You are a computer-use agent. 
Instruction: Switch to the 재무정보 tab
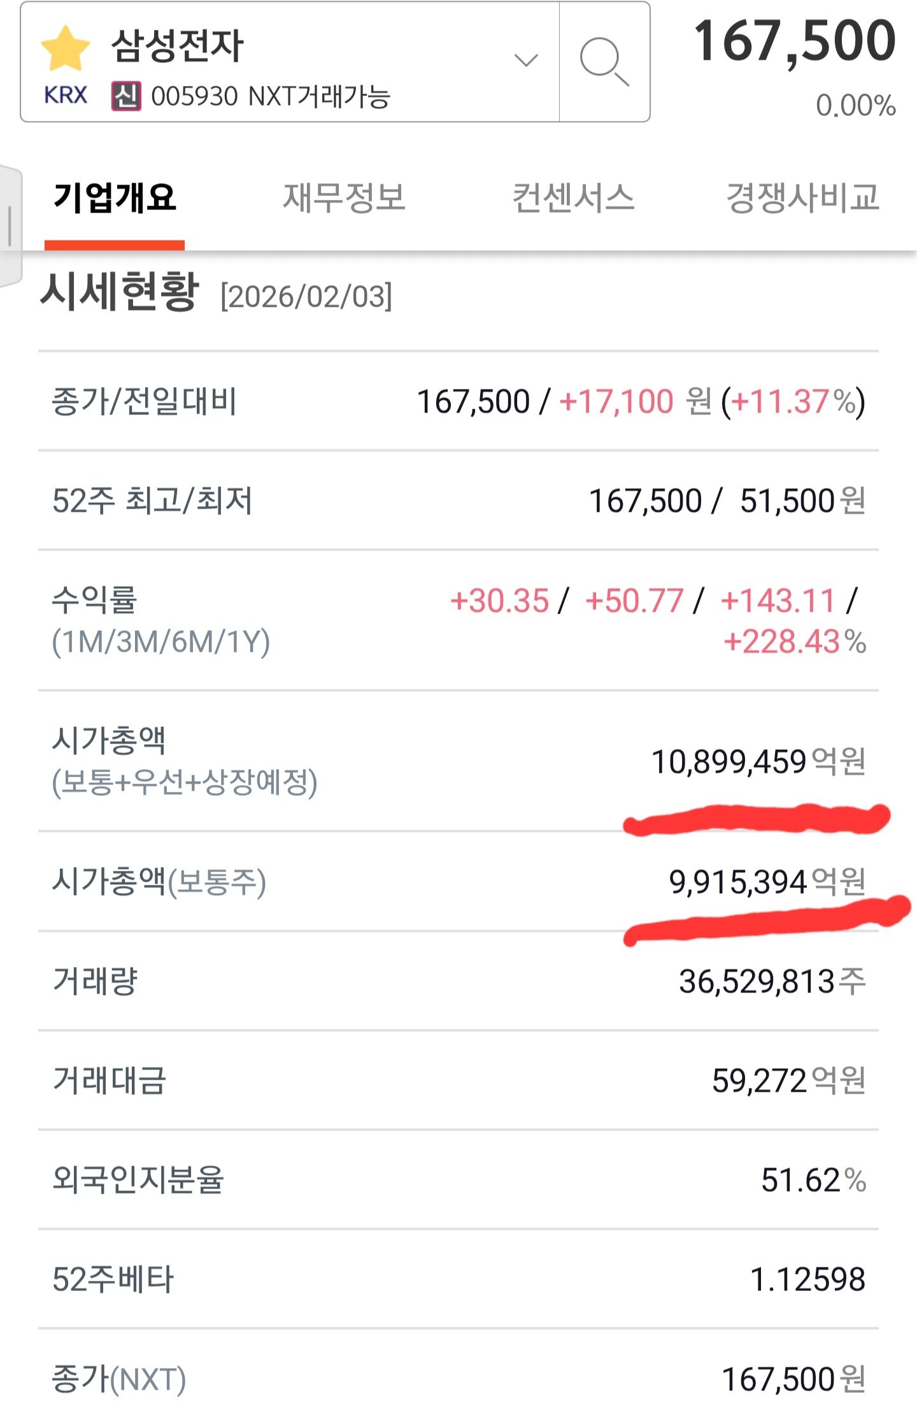[x=344, y=197]
